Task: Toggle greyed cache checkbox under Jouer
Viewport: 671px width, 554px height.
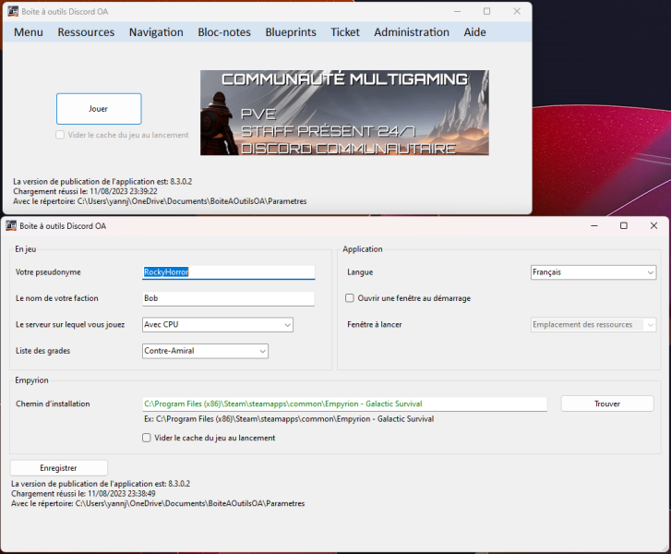Action: (x=60, y=135)
